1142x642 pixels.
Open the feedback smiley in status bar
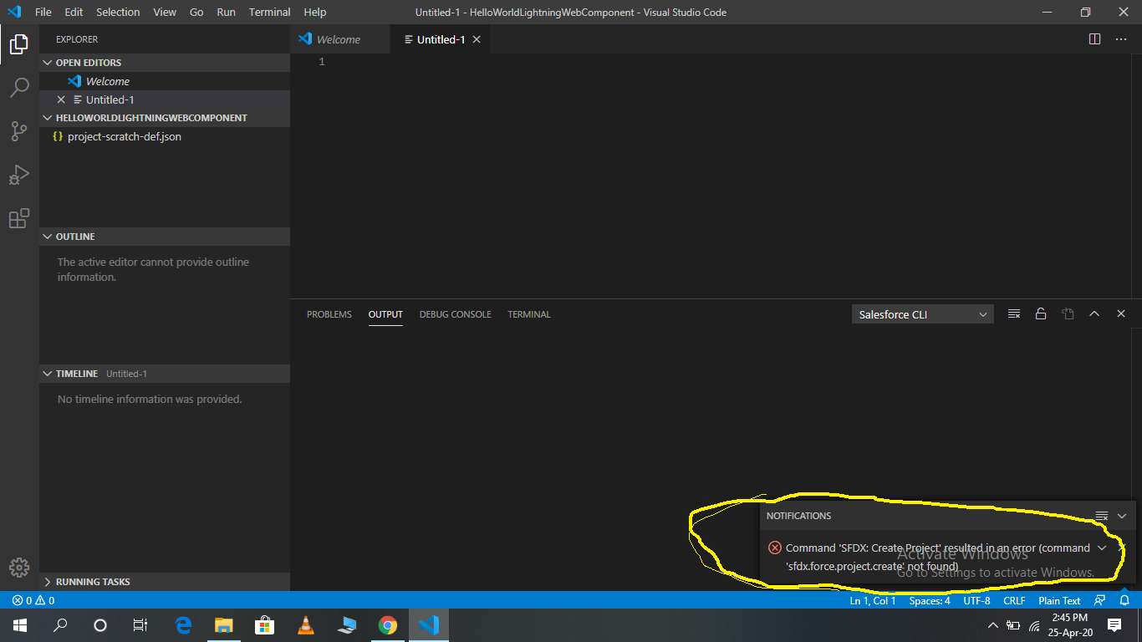tap(1098, 600)
